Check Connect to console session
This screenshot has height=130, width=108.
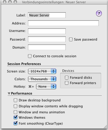pos(30,56)
